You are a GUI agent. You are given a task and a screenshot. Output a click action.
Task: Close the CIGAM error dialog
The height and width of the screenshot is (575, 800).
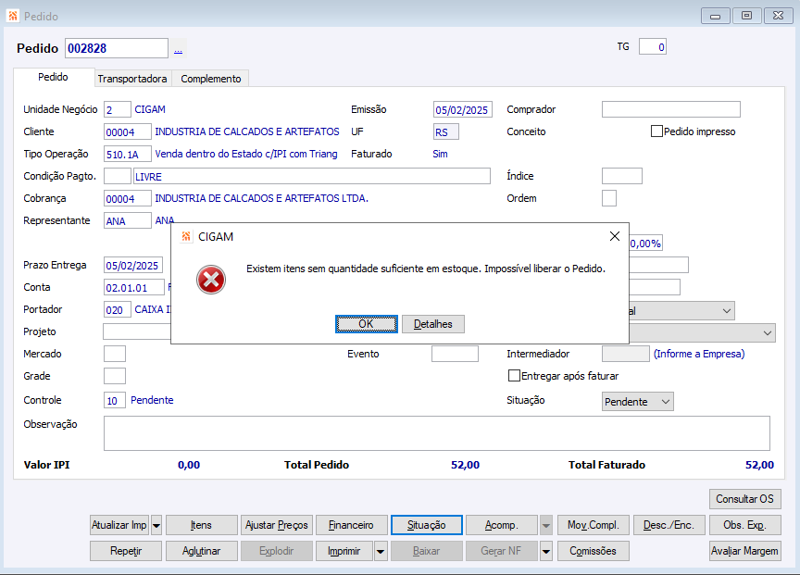(614, 236)
